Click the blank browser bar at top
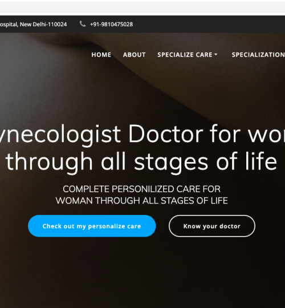285x308 pixels. [x=142, y=7]
